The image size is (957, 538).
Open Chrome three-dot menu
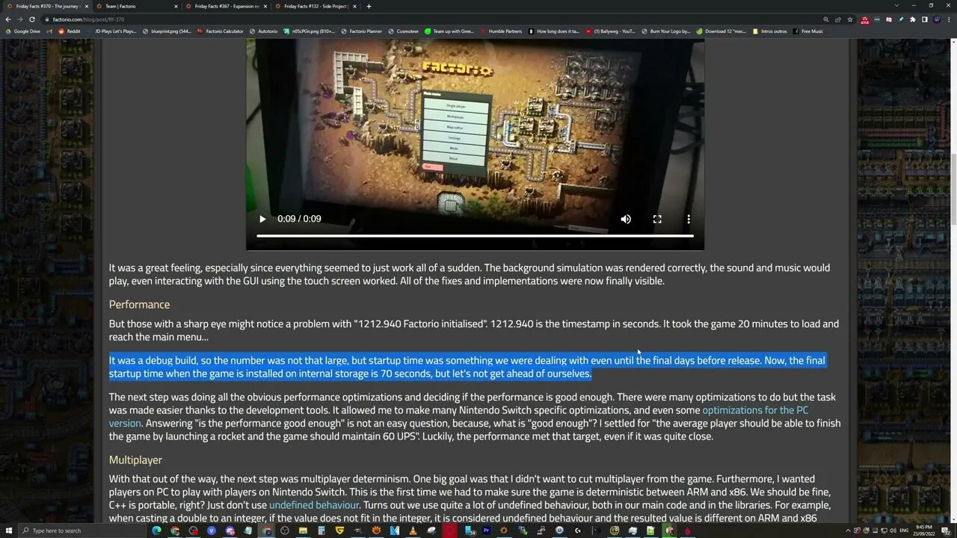pyautogui.click(x=950, y=19)
